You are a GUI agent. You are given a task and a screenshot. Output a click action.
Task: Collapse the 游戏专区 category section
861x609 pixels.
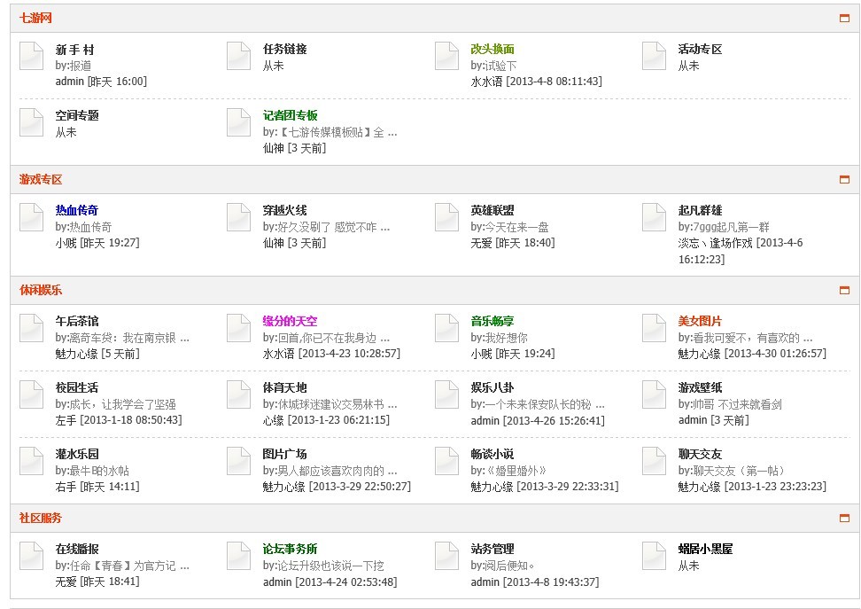(x=844, y=179)
